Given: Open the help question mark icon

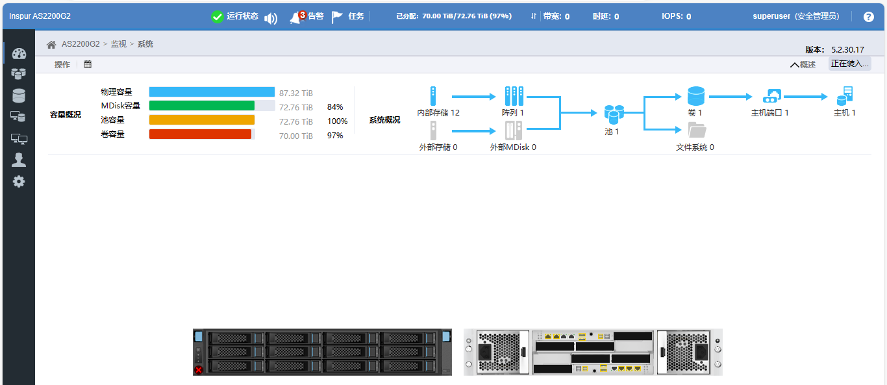Looking at the screenshot, I should click(x=869, y=17).
